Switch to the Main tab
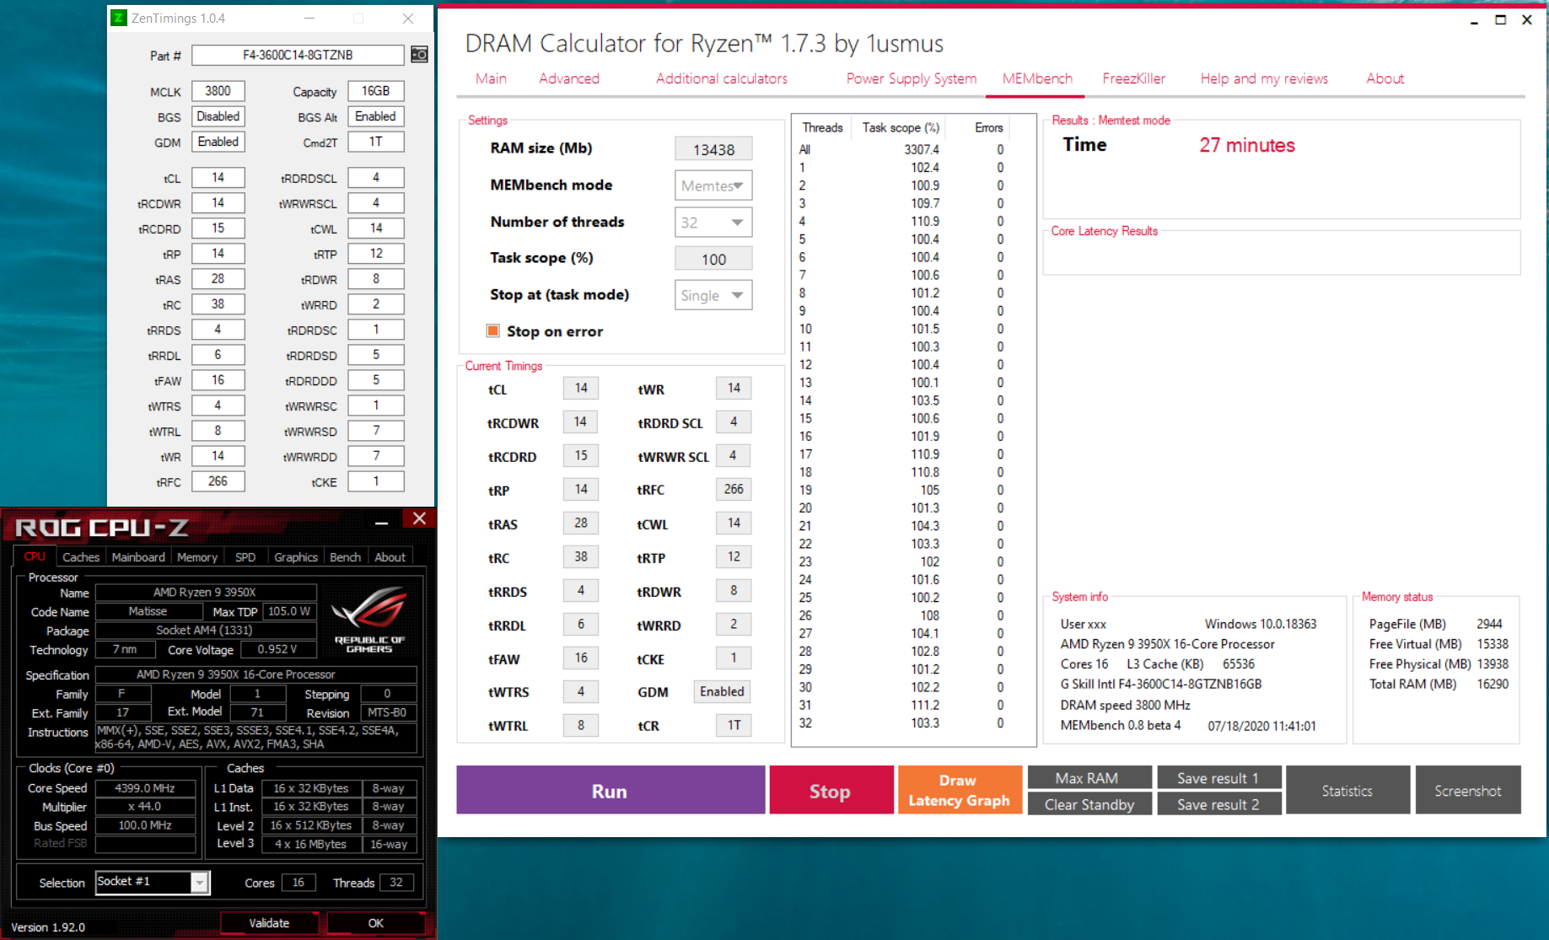Image resolution: width=1549 pixels, height=940 pixels. click(491, 78)
